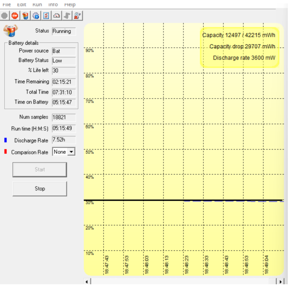Click the greyed-out toolbar icon after the gauge
Viewport: 288px width, 288px height.
(x=67, y=16)
